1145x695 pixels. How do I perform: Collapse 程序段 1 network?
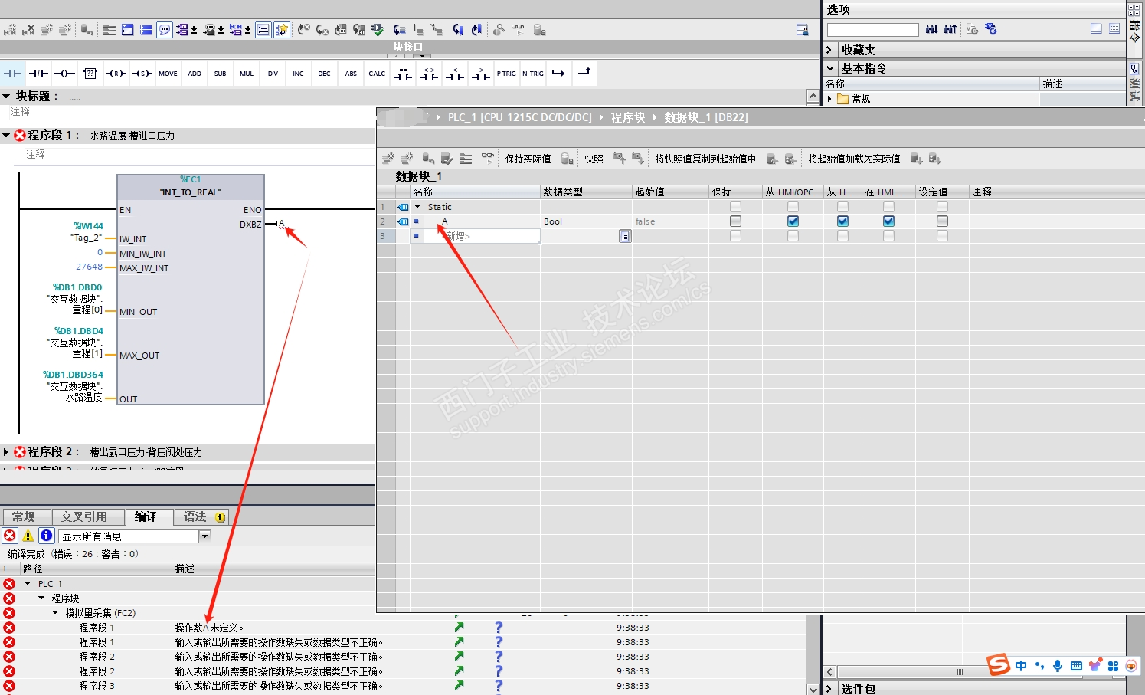coord(6,136)
